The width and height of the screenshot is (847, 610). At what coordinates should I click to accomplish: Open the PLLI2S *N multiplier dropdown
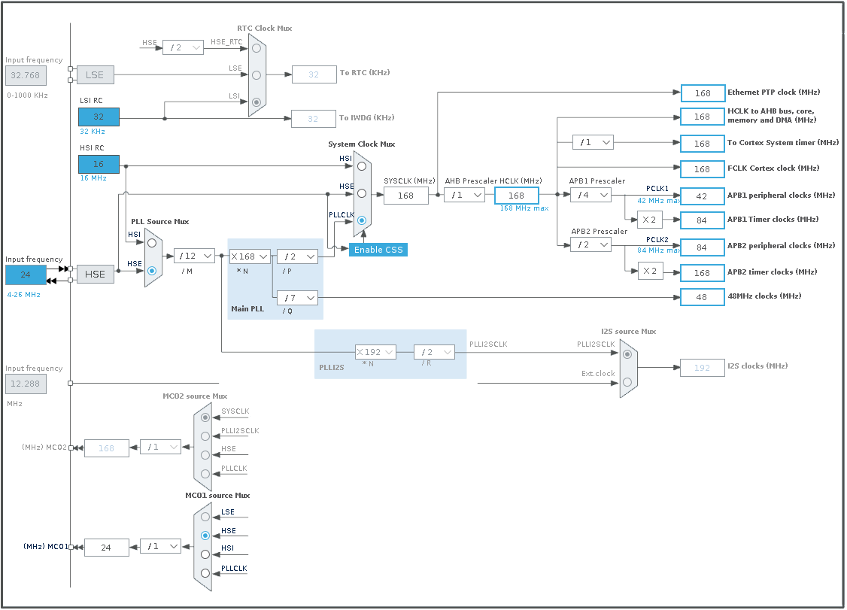[x=376, y=352]
